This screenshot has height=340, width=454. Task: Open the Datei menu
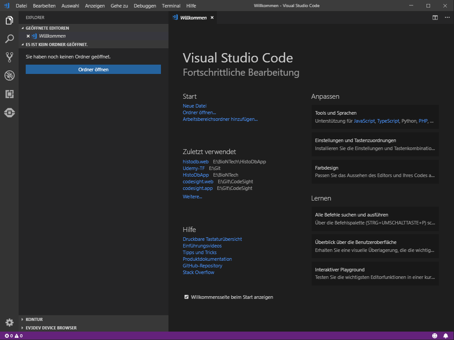[21, 6]
